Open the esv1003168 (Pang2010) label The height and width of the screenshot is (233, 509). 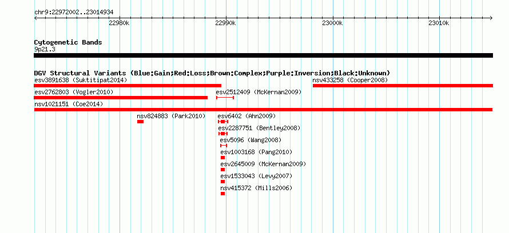(256, 152)
